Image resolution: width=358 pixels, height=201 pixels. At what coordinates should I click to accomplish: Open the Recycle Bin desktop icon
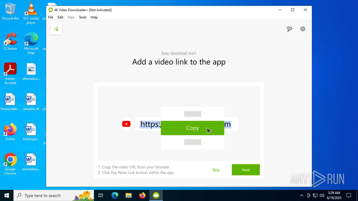point(10,12)
